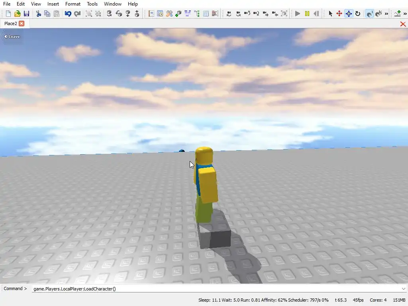Close the Place2 tab
Image resolution: width=408 pixels, height=306 pixels.
[x=22, y=24]
